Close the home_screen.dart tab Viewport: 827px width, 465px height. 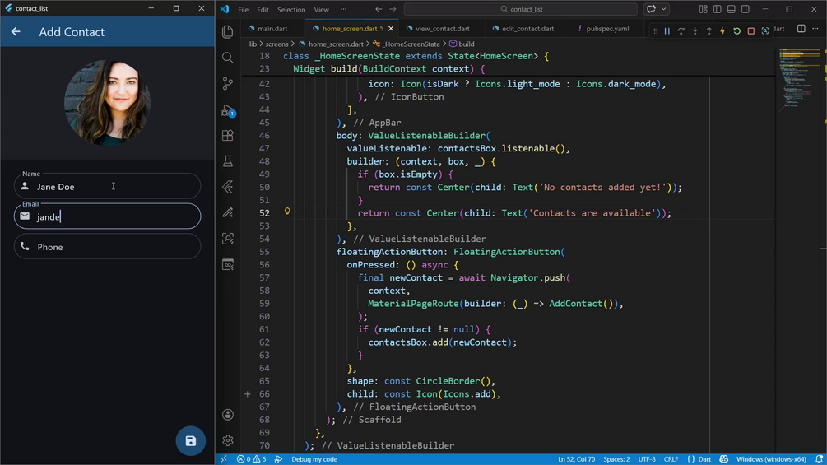[391, 29]
